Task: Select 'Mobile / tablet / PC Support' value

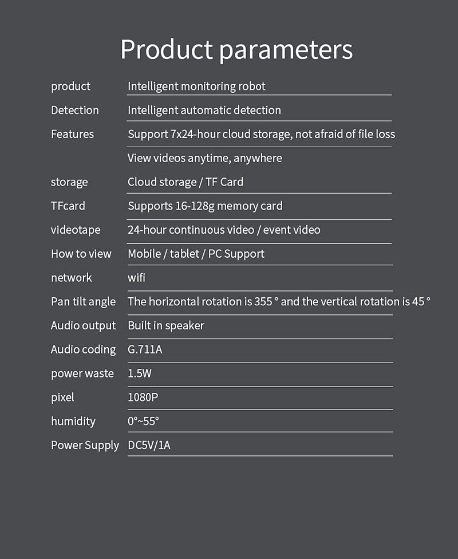Action: [196, 254]
